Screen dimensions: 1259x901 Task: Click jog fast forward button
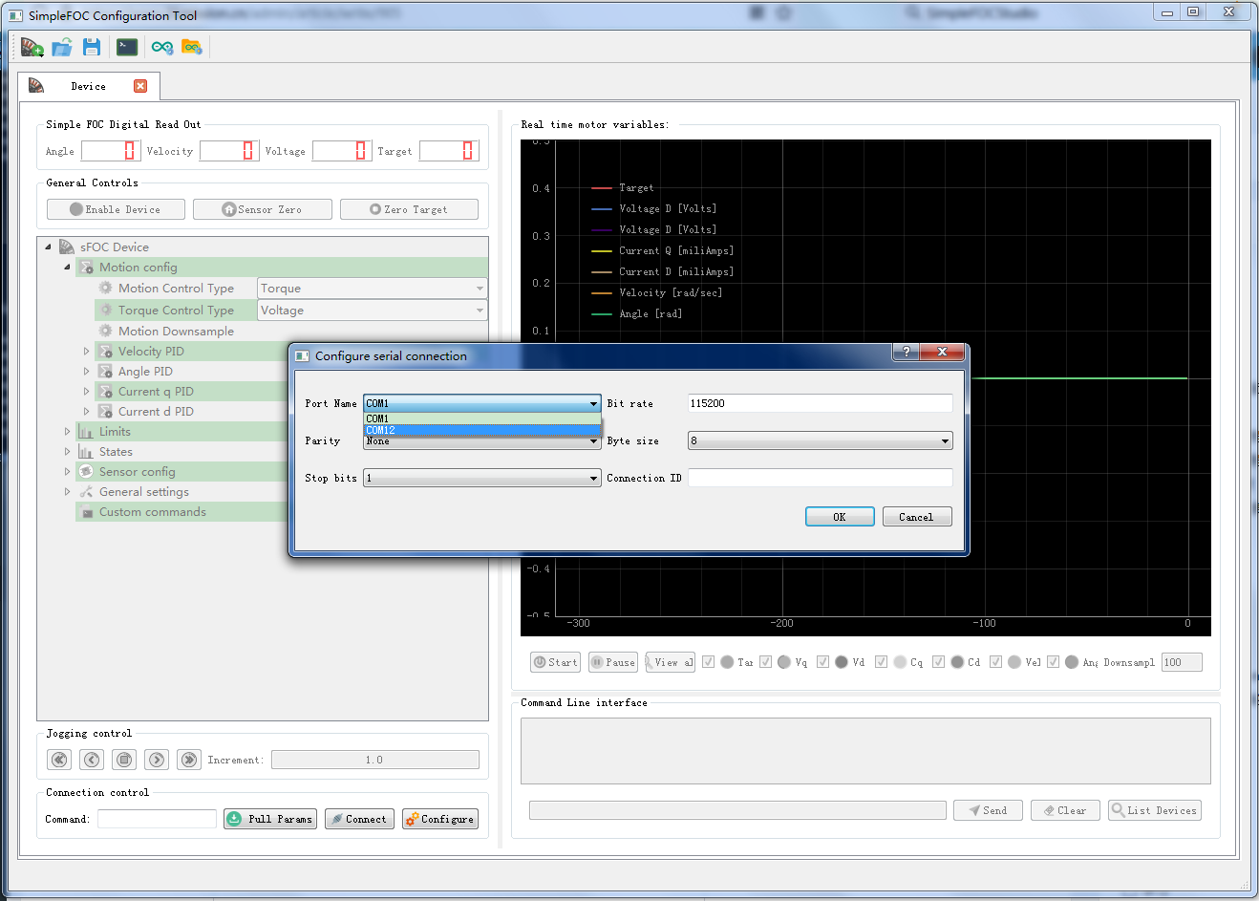click(x=189, y=760)
